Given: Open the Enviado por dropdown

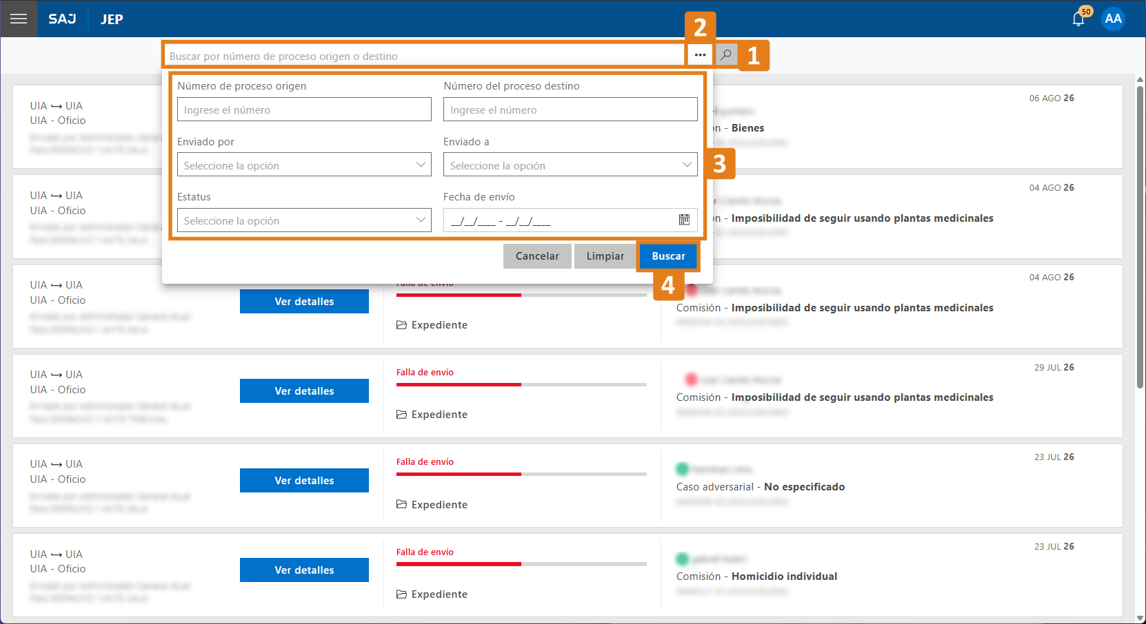Looking at the screenshot, I should pyautogui.click(x=304, y=165).
